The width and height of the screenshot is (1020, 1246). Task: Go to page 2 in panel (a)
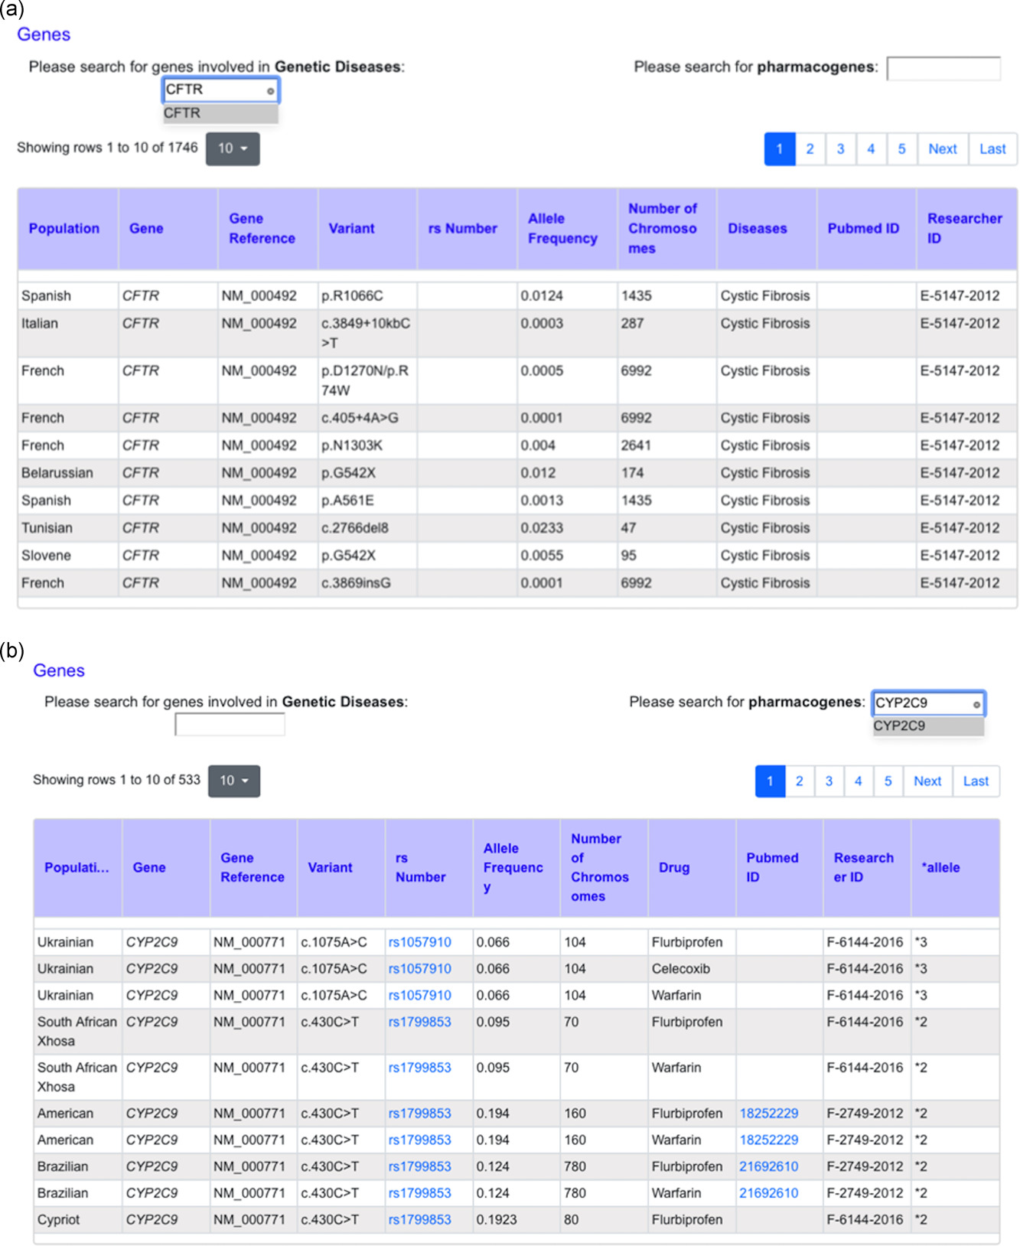point(810,149)
